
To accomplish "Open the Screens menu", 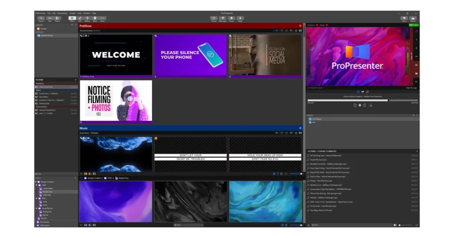I will pos(72,13).
